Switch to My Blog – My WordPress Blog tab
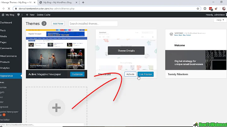This screenshot has height=127, width=227. (x=57, y=3)
